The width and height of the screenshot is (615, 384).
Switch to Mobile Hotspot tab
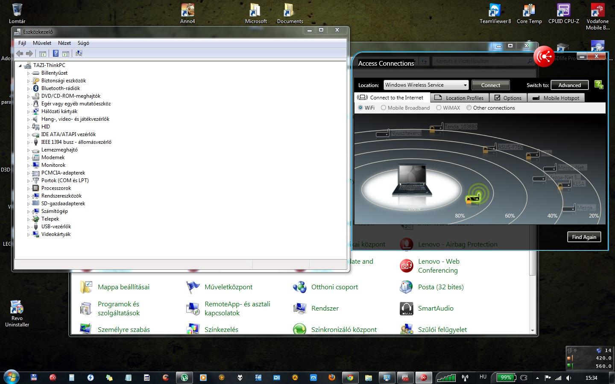(x=556, y=98)
